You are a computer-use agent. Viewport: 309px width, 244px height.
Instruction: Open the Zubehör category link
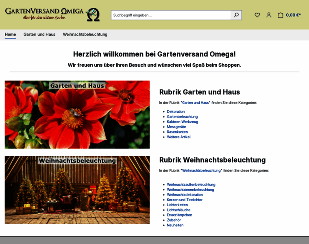[174, 220]
